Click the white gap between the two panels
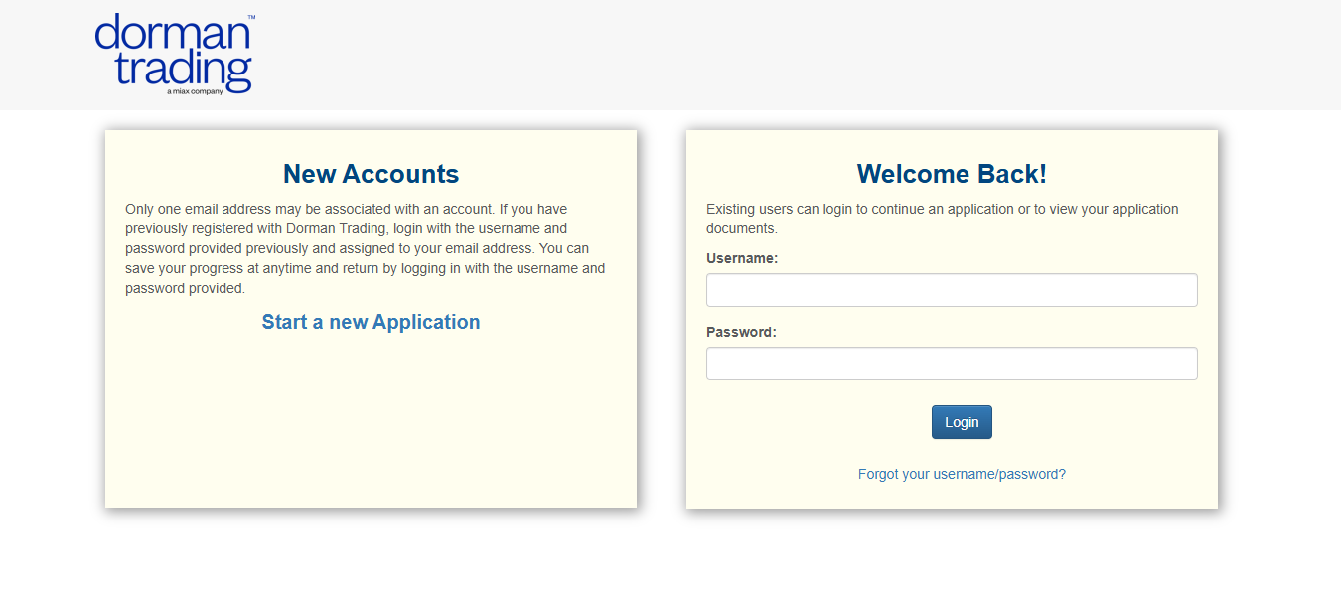 click(x=661, y=318)
